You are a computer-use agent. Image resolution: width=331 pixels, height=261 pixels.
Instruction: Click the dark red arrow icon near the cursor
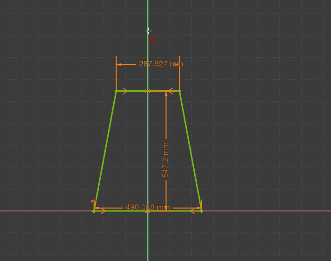[x=154, y=37]
